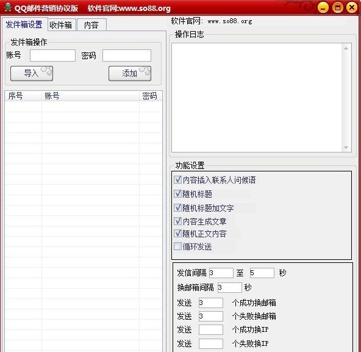Click the log scrollbar down arrow
This screenshot has width=361, height=352.
click(x=346, y=148)
